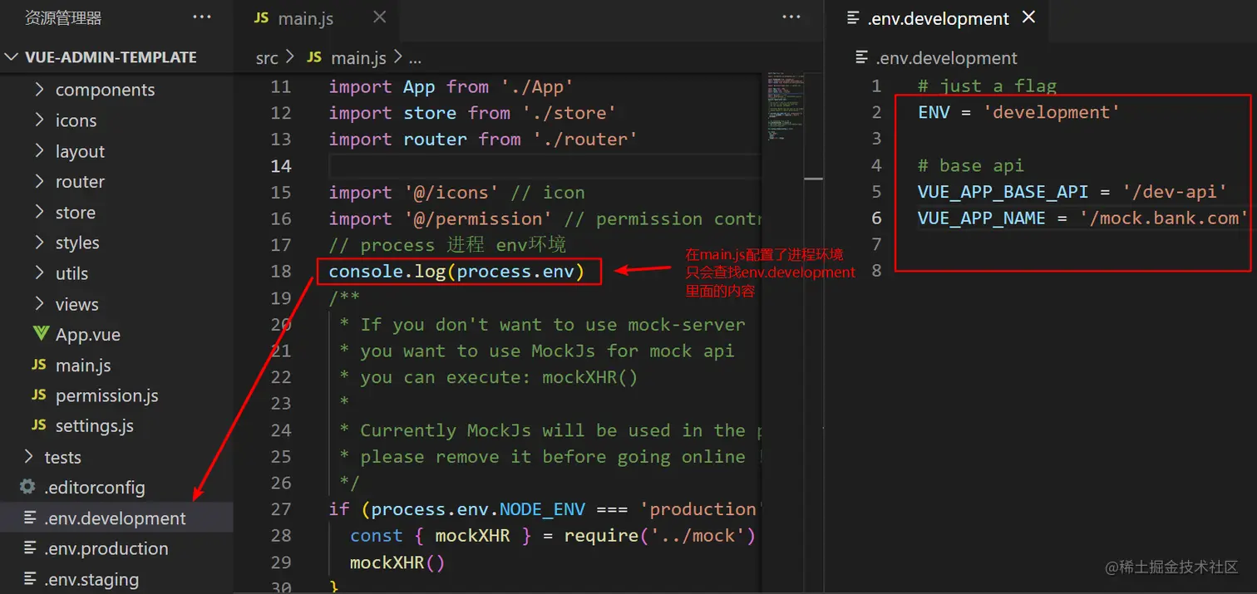The width and height of the screenshot is (1257, 594).
Task: Click the file icon beside .env.production
Action: pyautogui.click(x=30, y=548)
